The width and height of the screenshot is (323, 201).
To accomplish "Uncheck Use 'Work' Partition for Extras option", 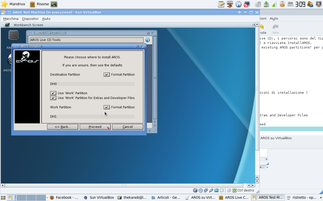I will pos(53,98).
